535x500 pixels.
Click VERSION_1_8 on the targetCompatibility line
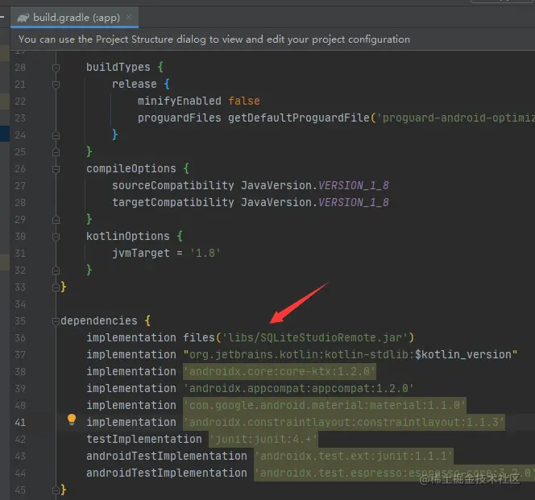354,202
